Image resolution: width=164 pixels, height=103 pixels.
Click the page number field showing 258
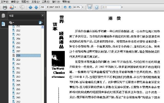[43, 7]
